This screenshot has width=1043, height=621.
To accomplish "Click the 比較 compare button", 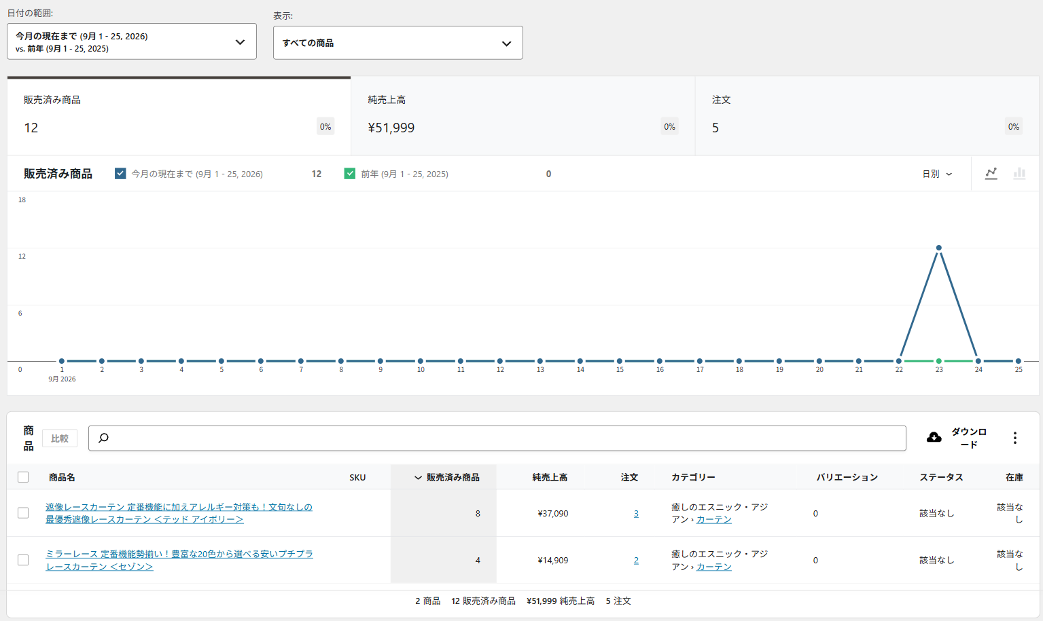I will click(60, 438).
